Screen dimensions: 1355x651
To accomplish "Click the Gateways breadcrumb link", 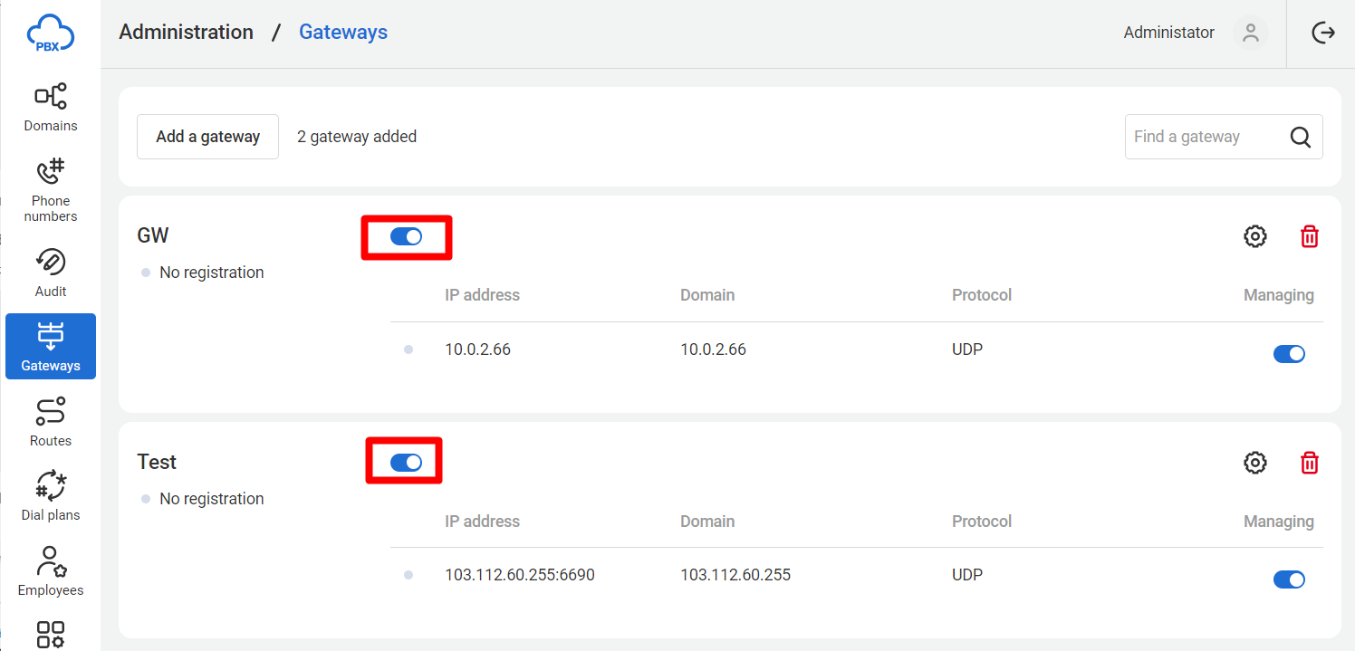I will click(343, 33).
